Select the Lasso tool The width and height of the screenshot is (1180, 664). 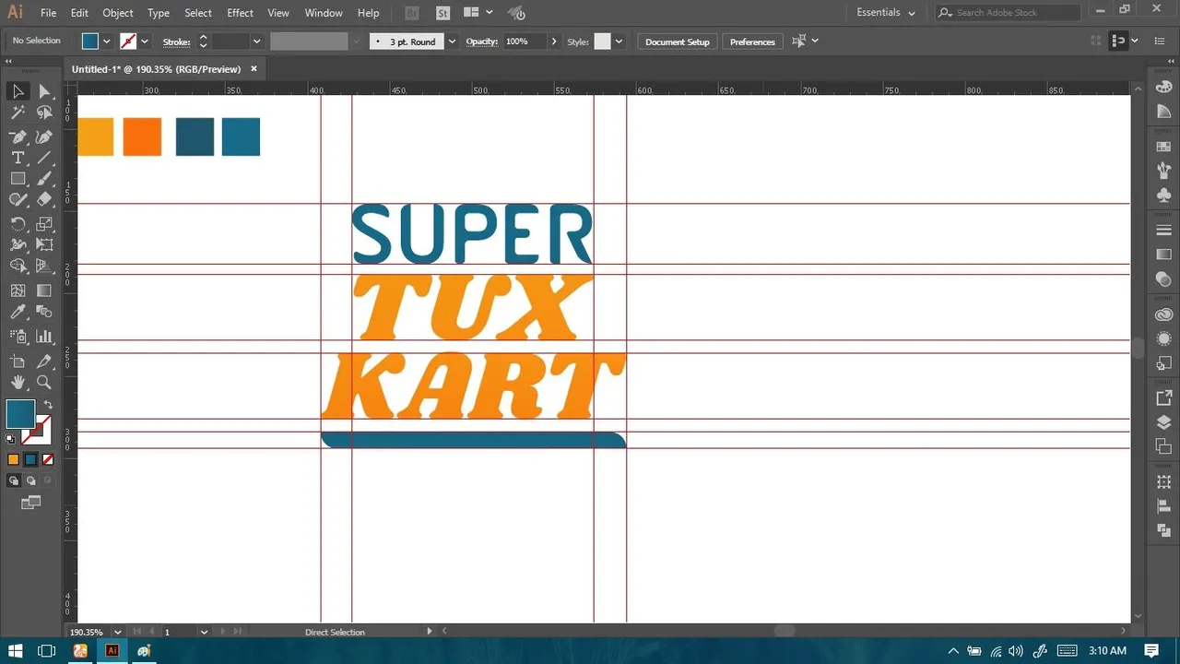pyautogui.click(x=43, y=113)
